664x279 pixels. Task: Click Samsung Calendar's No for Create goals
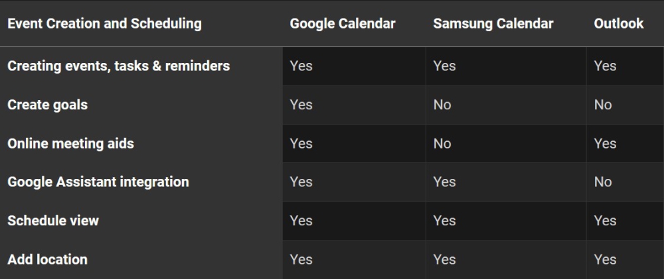(x=442, y=105)
